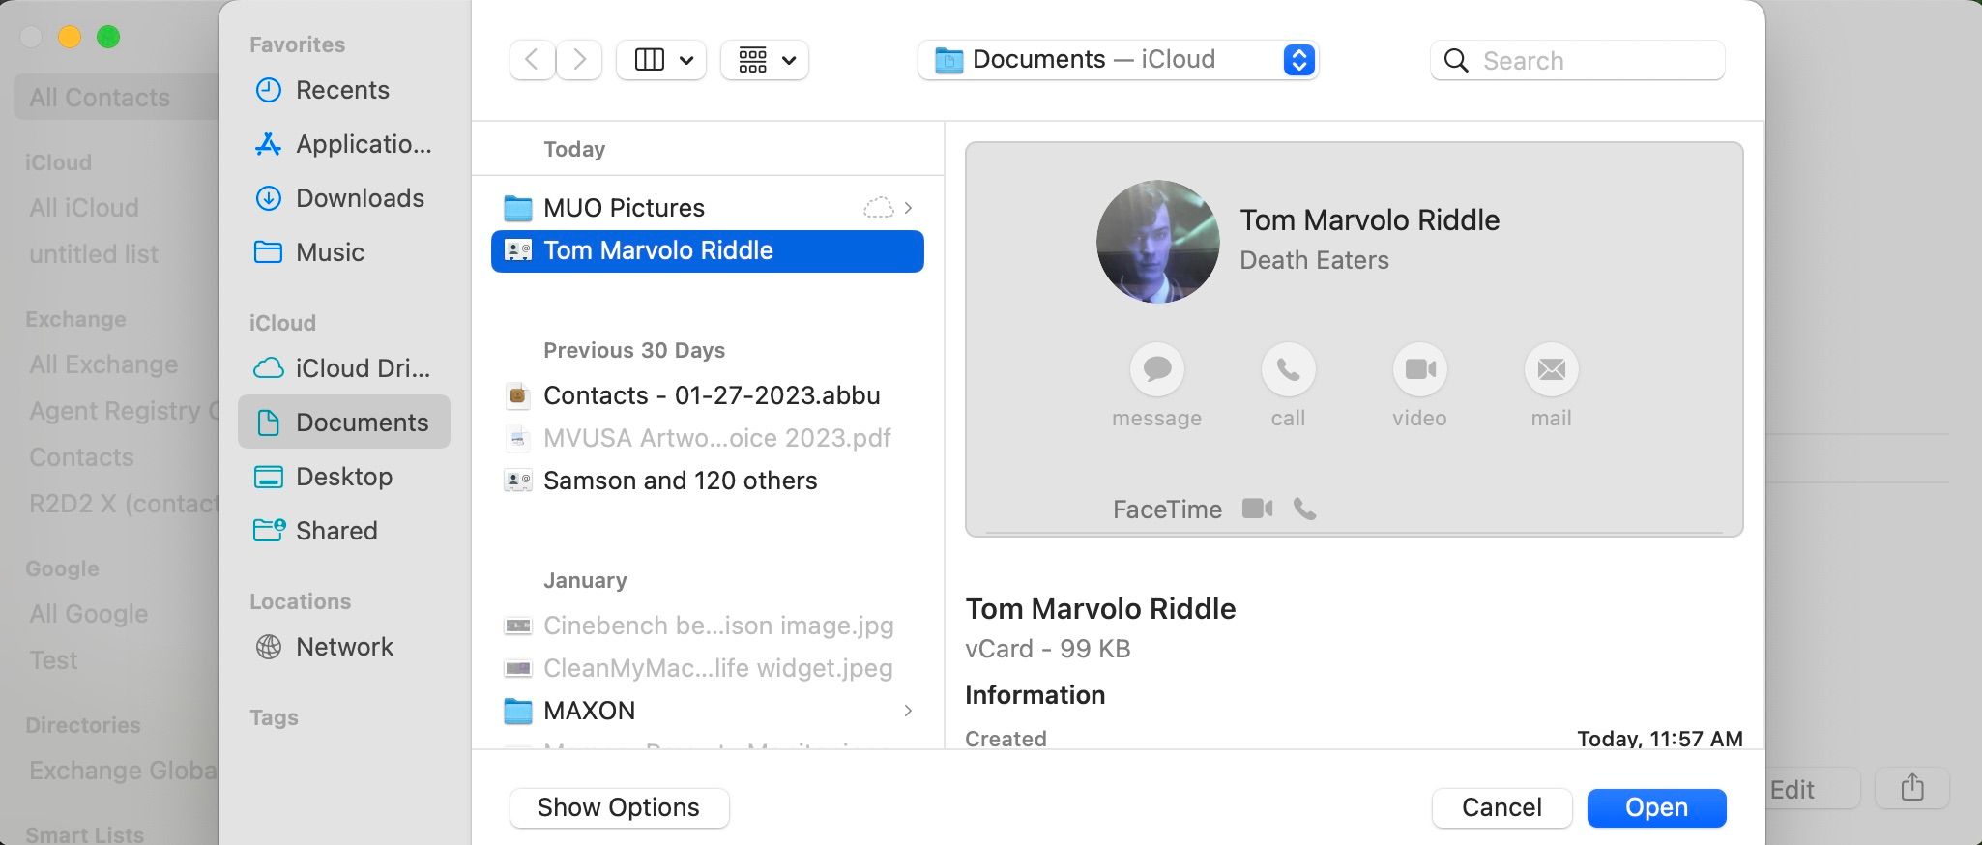The width and height of the screenshot is (1982, 845).
Task: Click the call phone icon
Action: point(1288,369)
